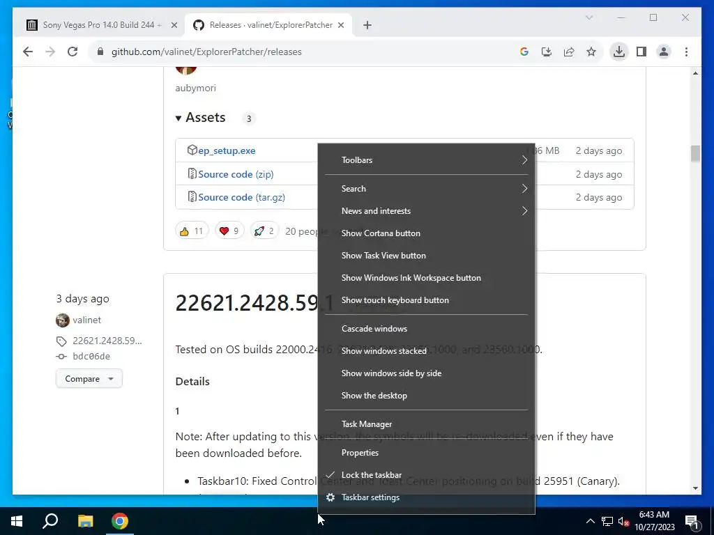
Task: Select the Releases valinet/ExplorerPatcher tab
Action: 268,25
